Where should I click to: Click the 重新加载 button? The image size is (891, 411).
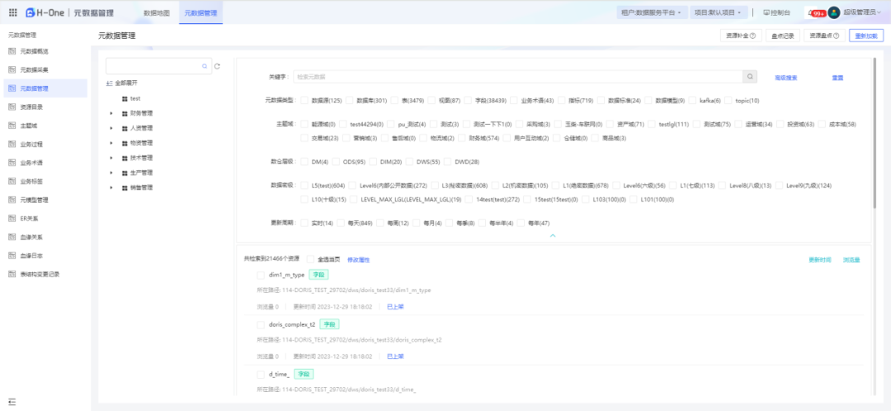(866, 35)
